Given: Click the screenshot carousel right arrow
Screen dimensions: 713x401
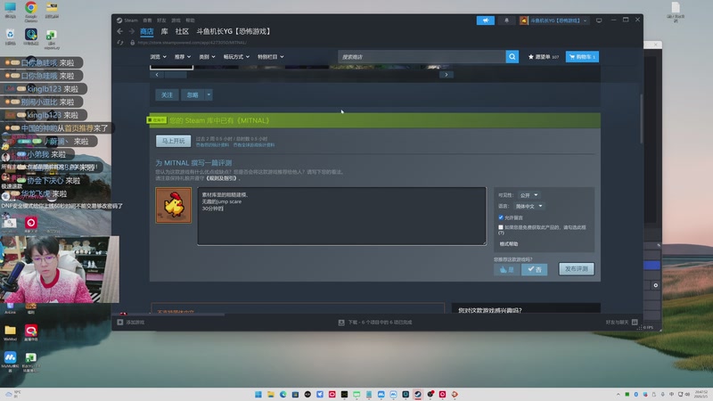Looking at the screenshot, I should pyautogui.click(x=447, y=75).
